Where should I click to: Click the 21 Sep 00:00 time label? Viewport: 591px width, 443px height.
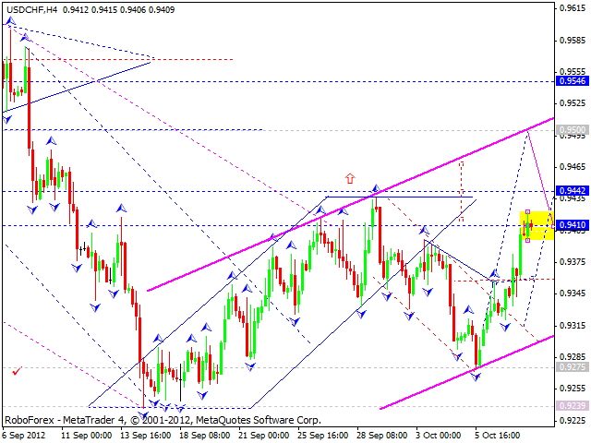262,435
